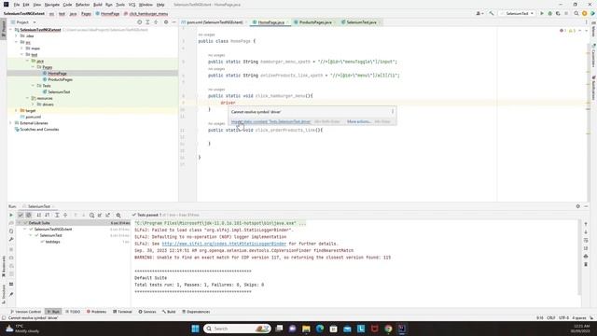Open the user account dropdown in toolbar
The height and width of the screenshot is (336, 597).
coord(479,13)
